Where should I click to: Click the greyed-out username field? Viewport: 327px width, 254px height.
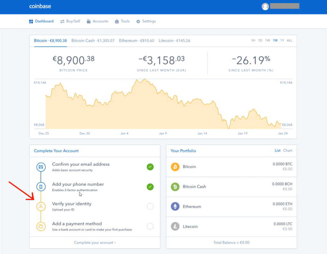[x=285, y=6]
